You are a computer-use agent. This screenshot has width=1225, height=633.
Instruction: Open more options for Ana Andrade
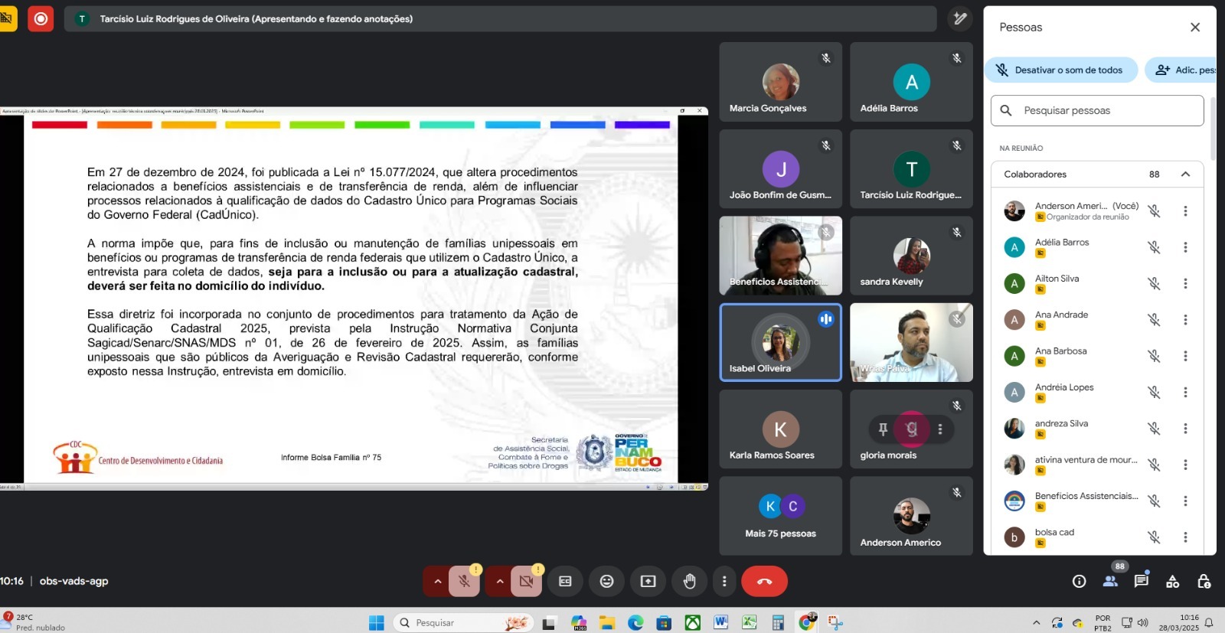click(1185, 320)
